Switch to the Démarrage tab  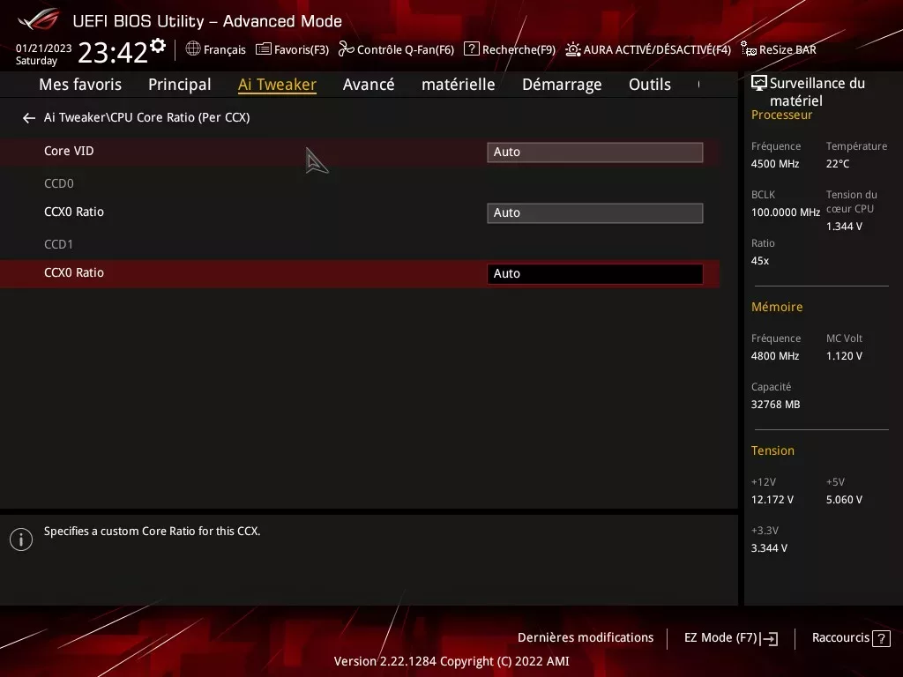[x=562, y=85]
